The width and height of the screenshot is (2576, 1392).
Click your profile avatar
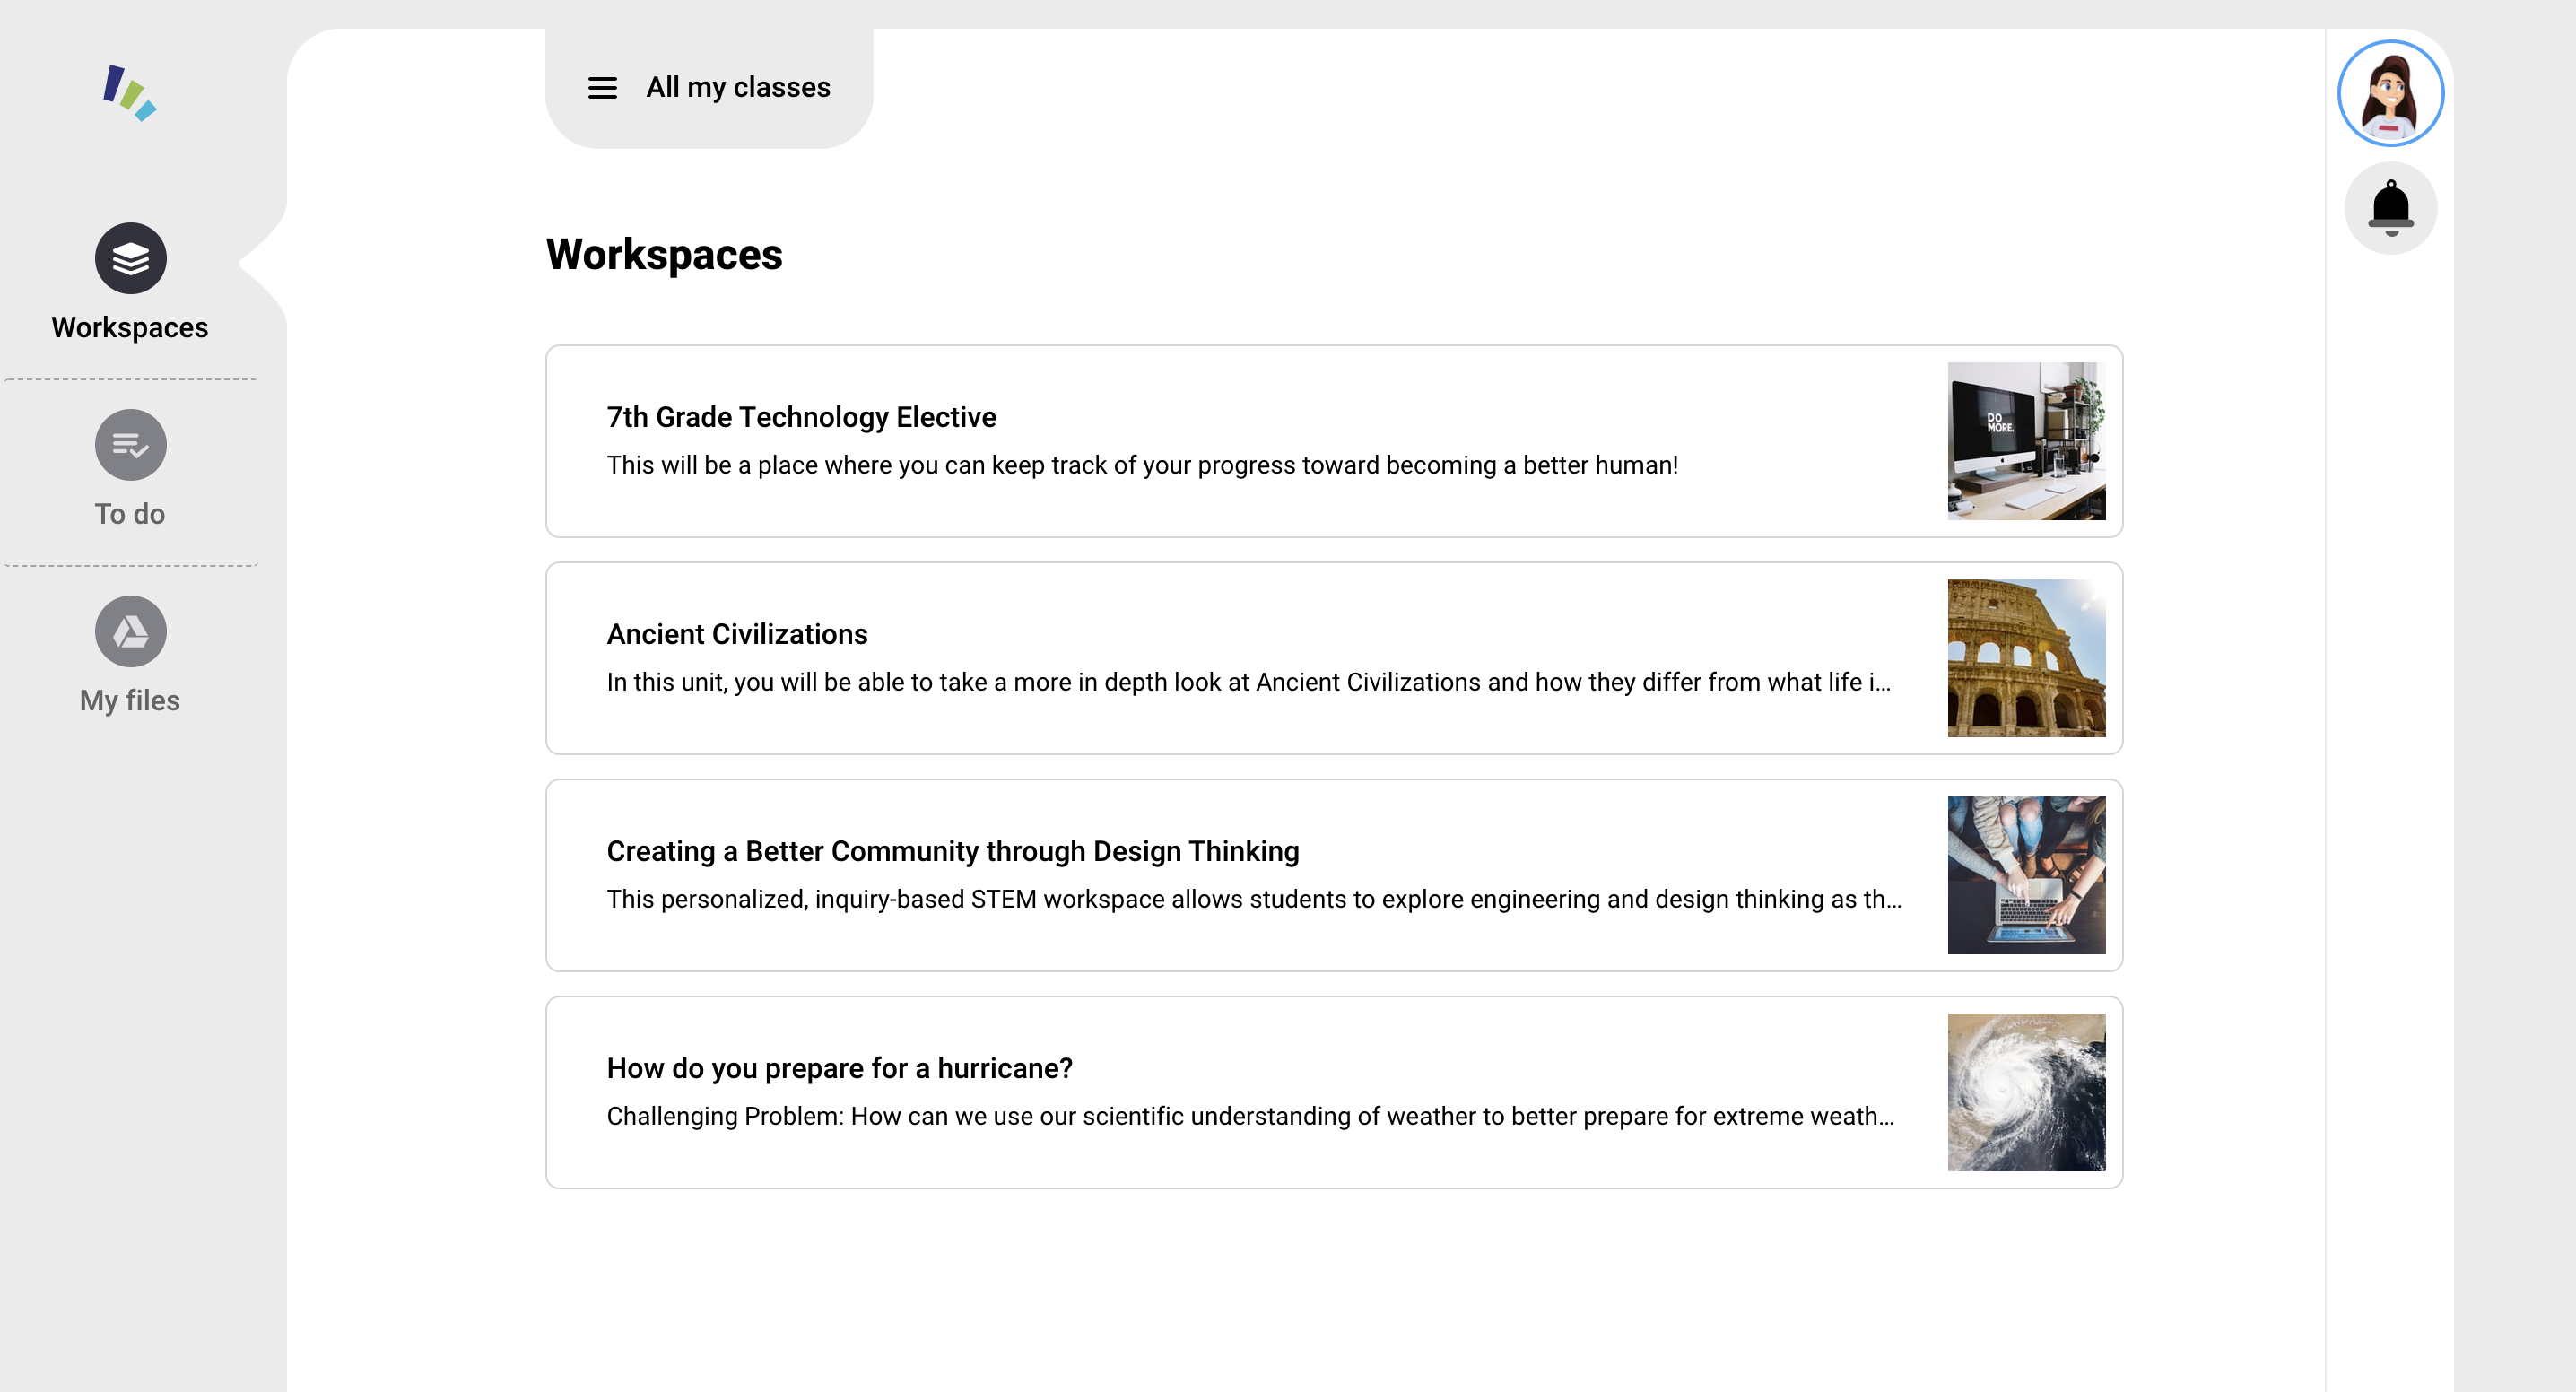pos(2390,92)
